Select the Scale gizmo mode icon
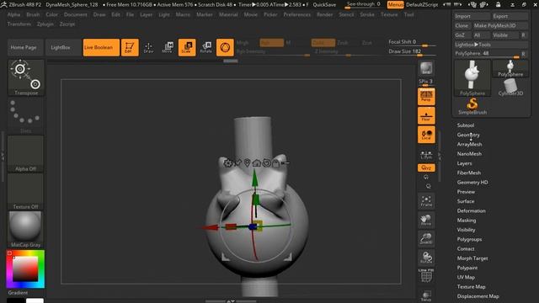This screenshot has width=539, height=303. 187,47
